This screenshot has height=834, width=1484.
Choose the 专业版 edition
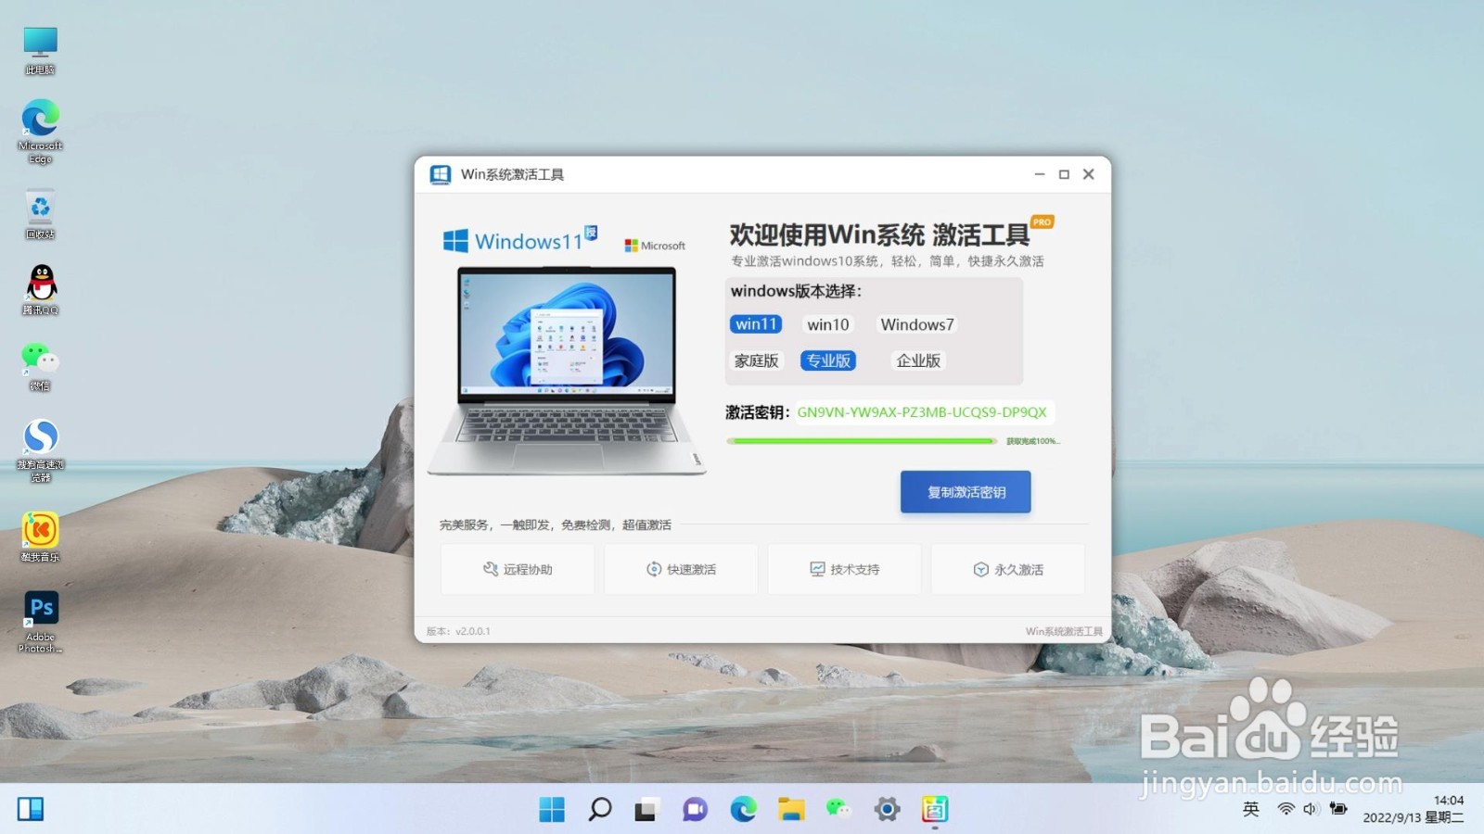coord(828,360)
